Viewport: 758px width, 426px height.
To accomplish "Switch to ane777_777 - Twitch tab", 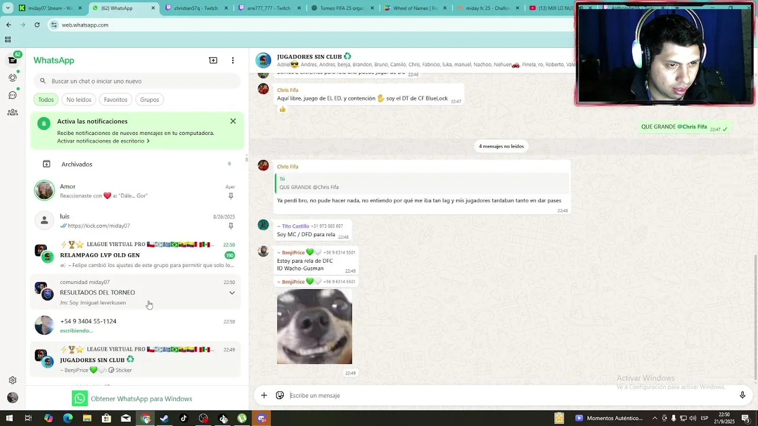I will 270,8.
